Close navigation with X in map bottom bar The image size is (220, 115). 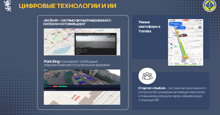(x=201, y=64)
